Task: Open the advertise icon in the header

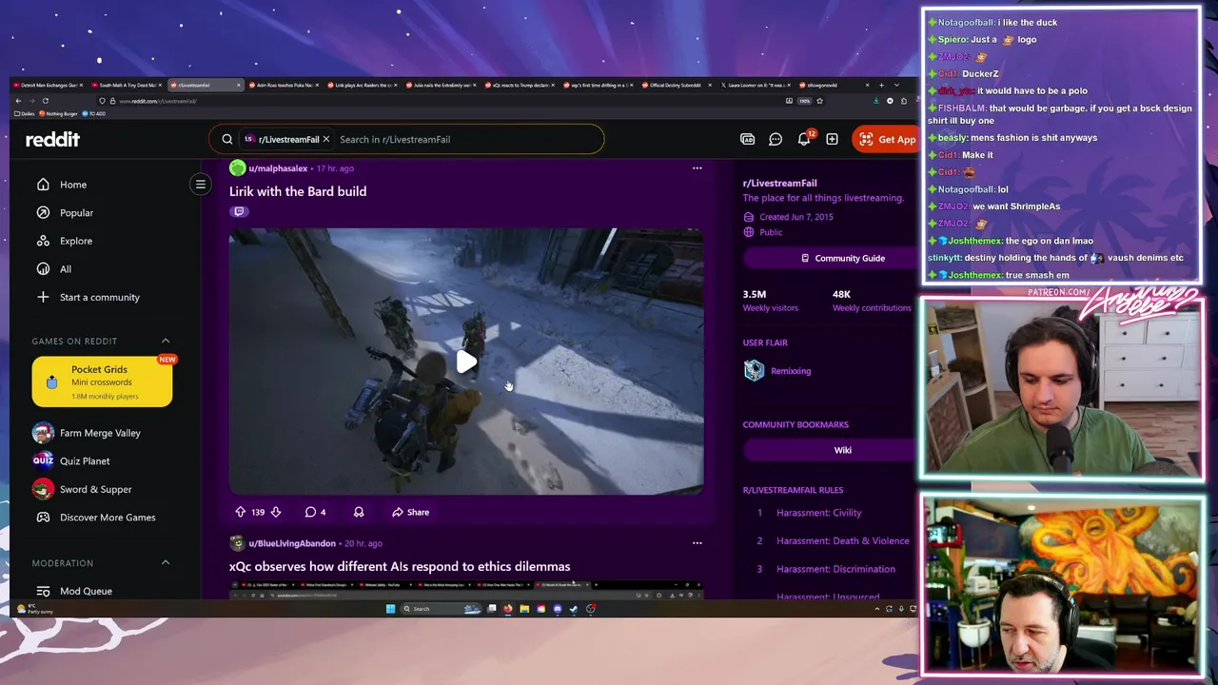Action: (748, 139)
